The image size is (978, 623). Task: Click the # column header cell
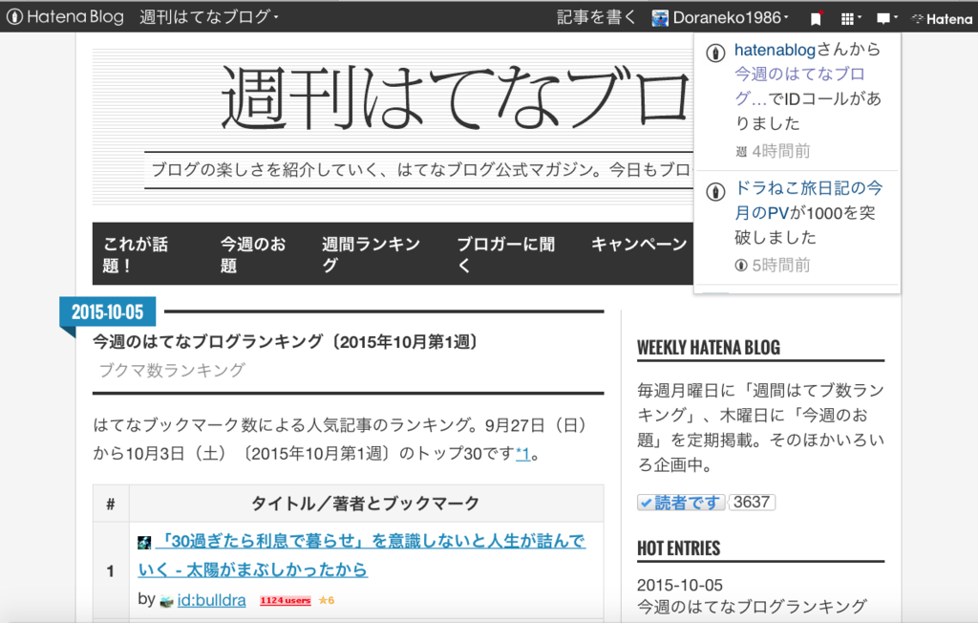[111, 504]
